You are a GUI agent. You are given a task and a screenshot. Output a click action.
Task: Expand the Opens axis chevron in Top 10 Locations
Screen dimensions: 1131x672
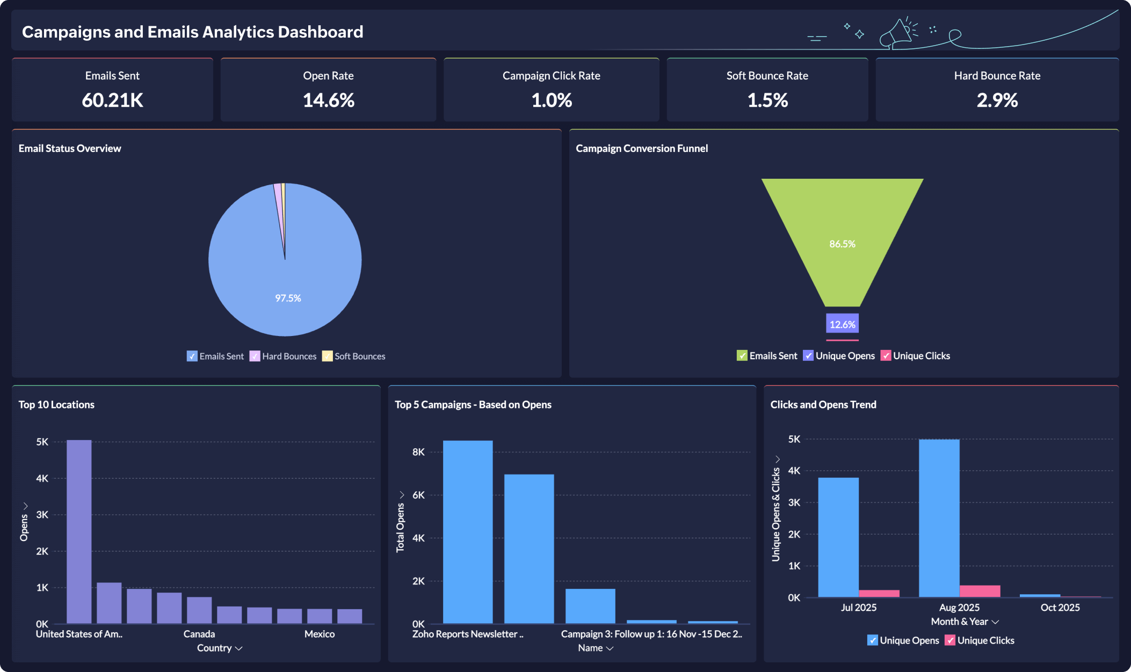click(x=24, y=505)
